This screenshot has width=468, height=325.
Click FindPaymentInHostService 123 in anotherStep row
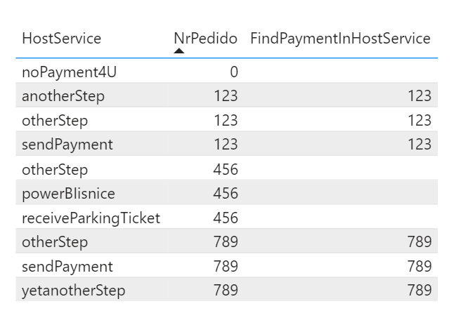420,96
